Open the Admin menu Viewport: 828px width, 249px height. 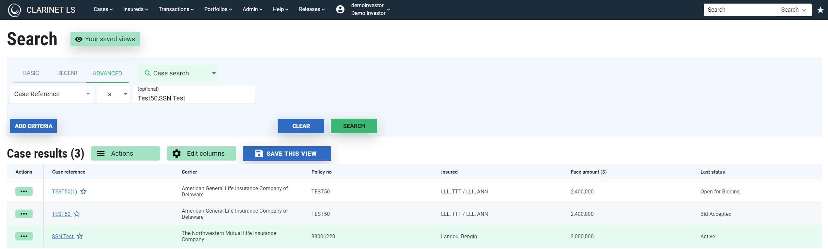[252, 9]
